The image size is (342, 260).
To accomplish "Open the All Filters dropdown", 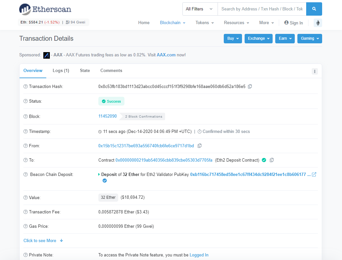I will pyautogui.click(x=199, y=9).
